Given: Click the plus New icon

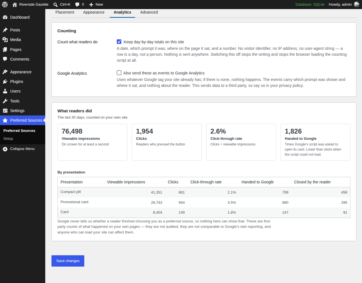Looking at the screenshot, I should (91, 5).
